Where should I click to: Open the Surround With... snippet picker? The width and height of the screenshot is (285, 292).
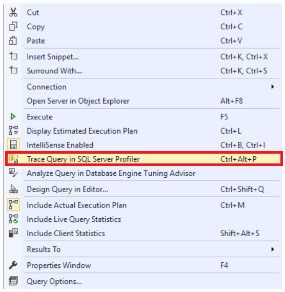point(144,71)
